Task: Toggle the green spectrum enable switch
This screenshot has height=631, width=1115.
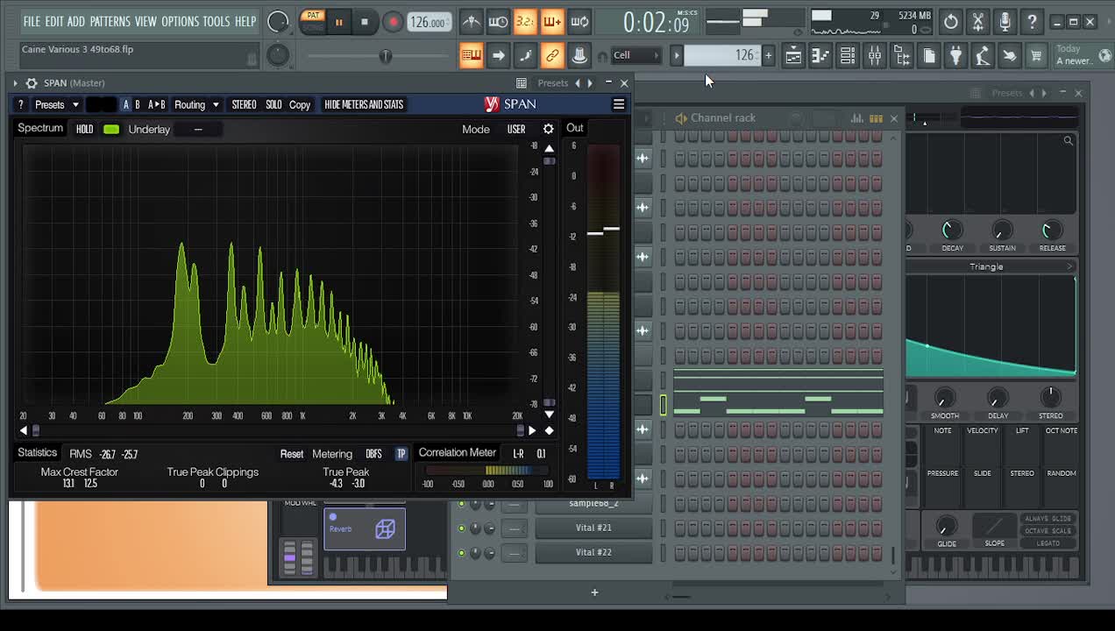Action: click(111, 129)
